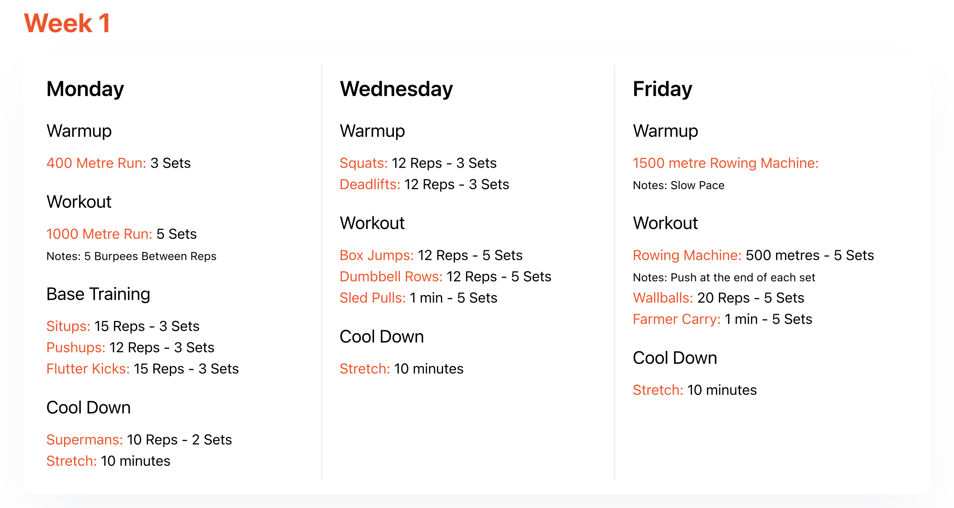Select the Monday column heading
Viewport: 954px width, 508px height.
click(85, 89)
